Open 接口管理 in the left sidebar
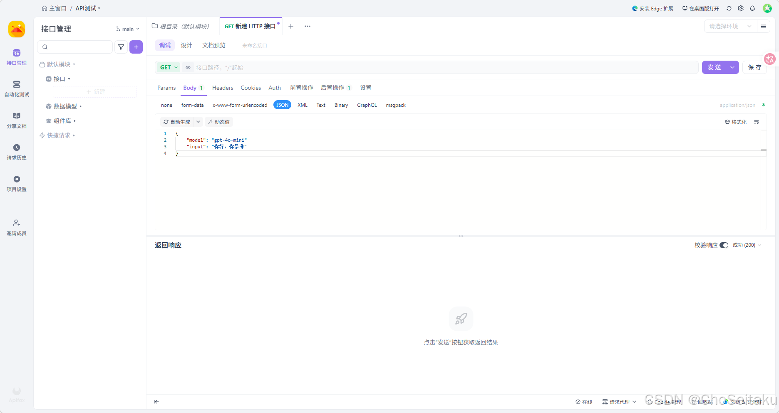Image resolution: width=779 pixels, height=413 pixels. (x=17, y=57)
